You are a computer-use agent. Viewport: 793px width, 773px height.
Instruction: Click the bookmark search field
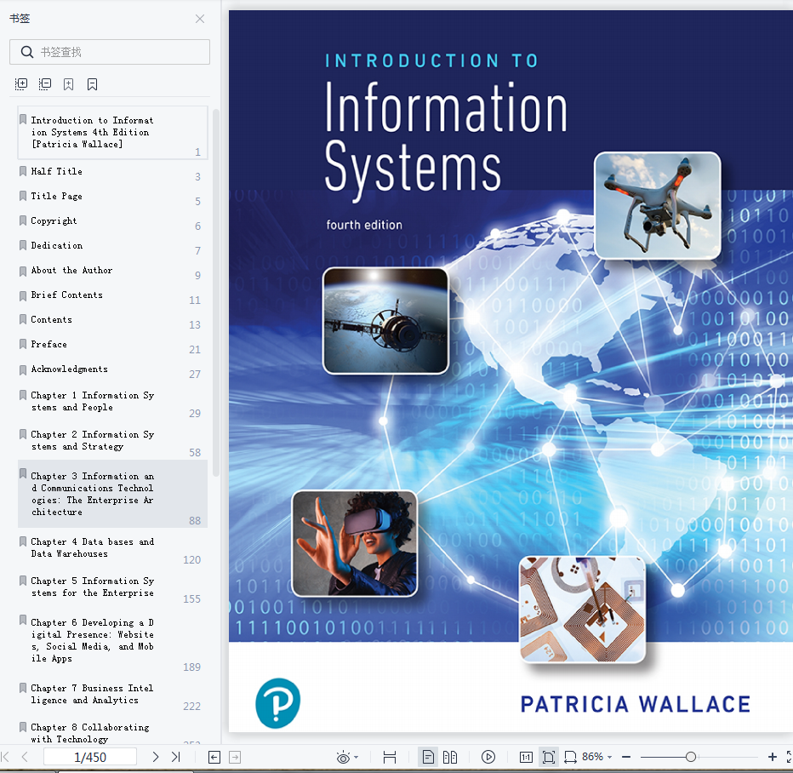point(110,52)
